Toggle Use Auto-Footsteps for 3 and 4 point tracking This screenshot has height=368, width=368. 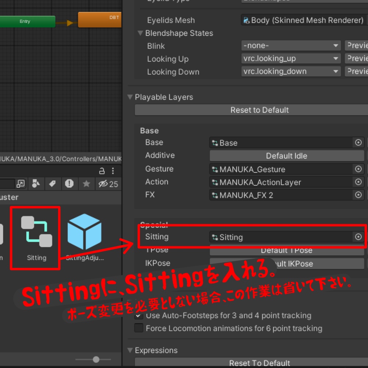click(139, 315)
